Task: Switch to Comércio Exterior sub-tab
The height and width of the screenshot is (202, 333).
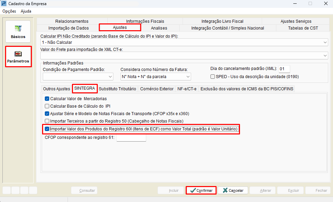Action: point(157,89)
